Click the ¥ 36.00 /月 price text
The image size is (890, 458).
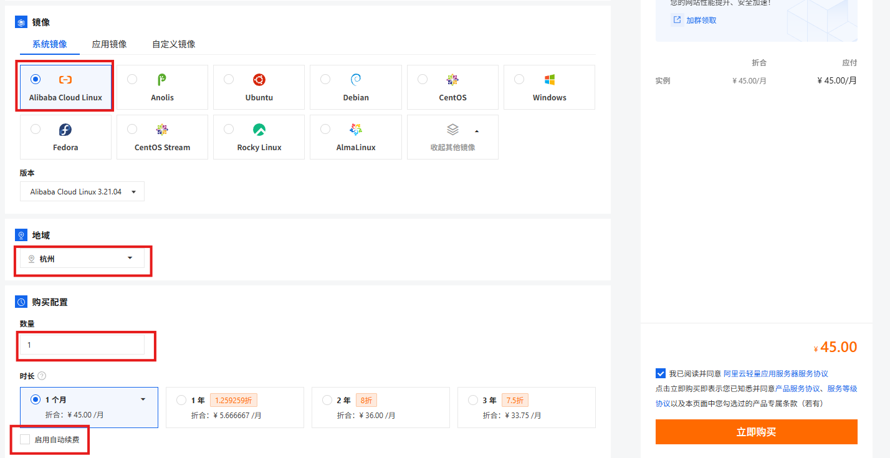pyautogui.click(x=376, y=415)
